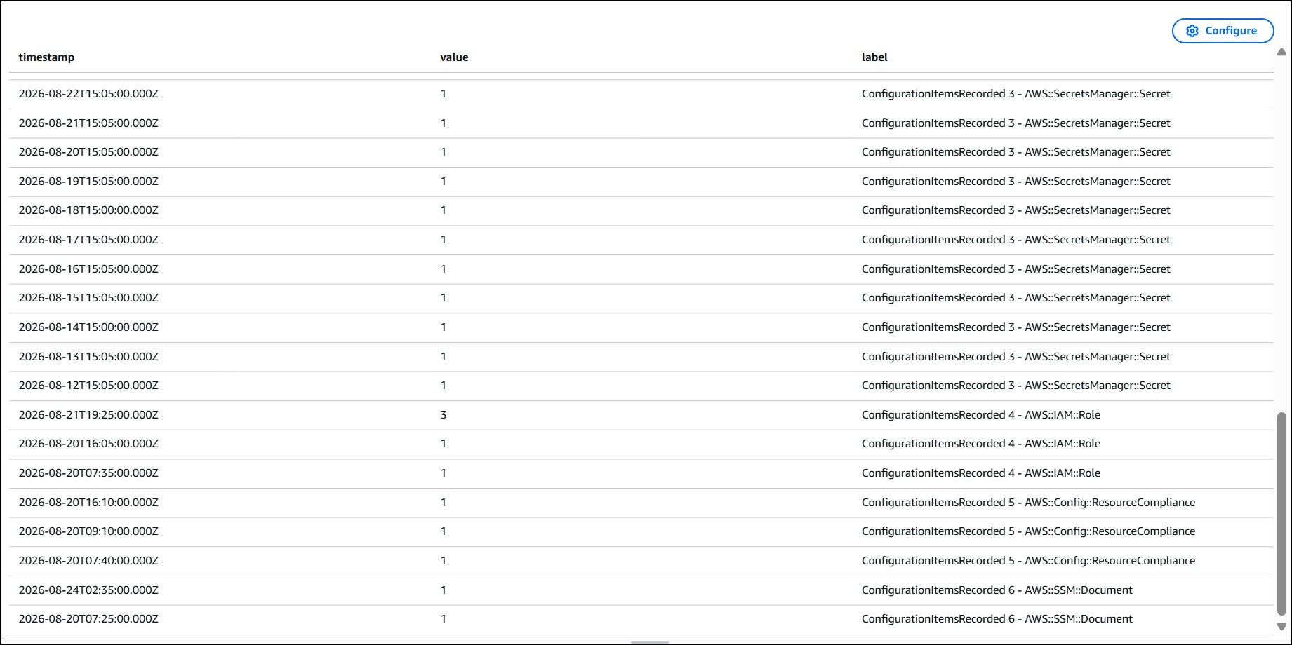Image resolution: width=1292 pixels, height=645 pixels.
Task: Select timestamp 2026-08-21T15:05:00.000Z
Action: click(88, 123)
